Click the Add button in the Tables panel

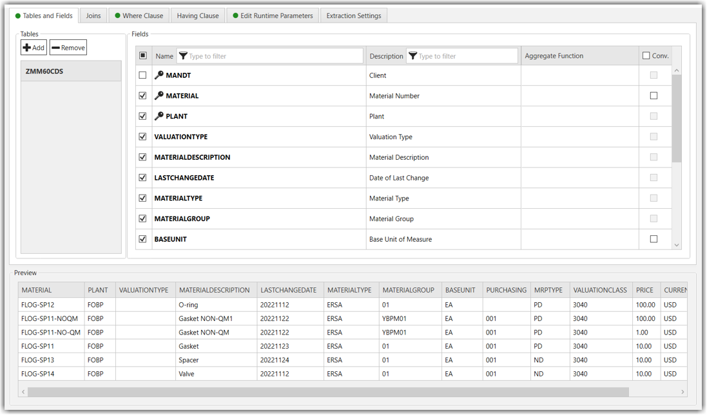(x=33, y=46)
